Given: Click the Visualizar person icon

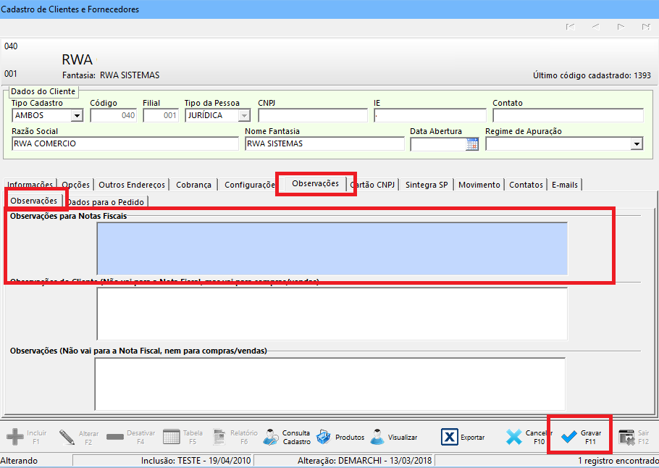Looking at the screenshot, I should 377,437.
